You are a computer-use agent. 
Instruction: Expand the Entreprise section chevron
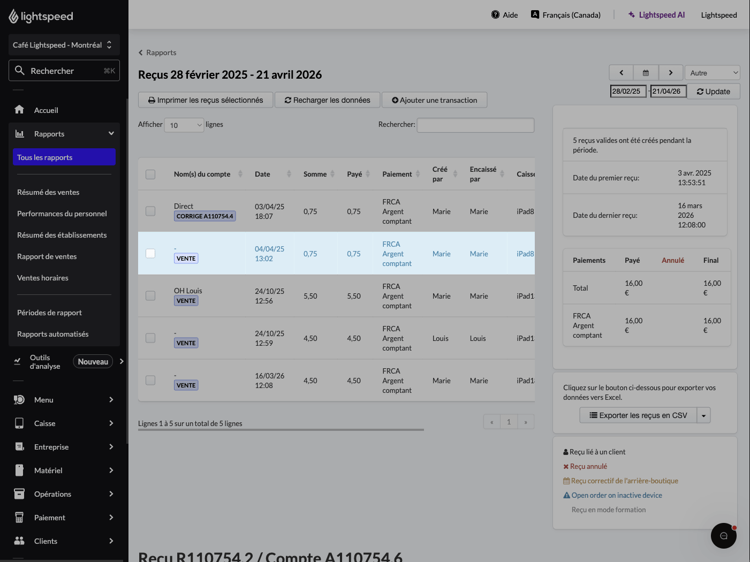111,447
